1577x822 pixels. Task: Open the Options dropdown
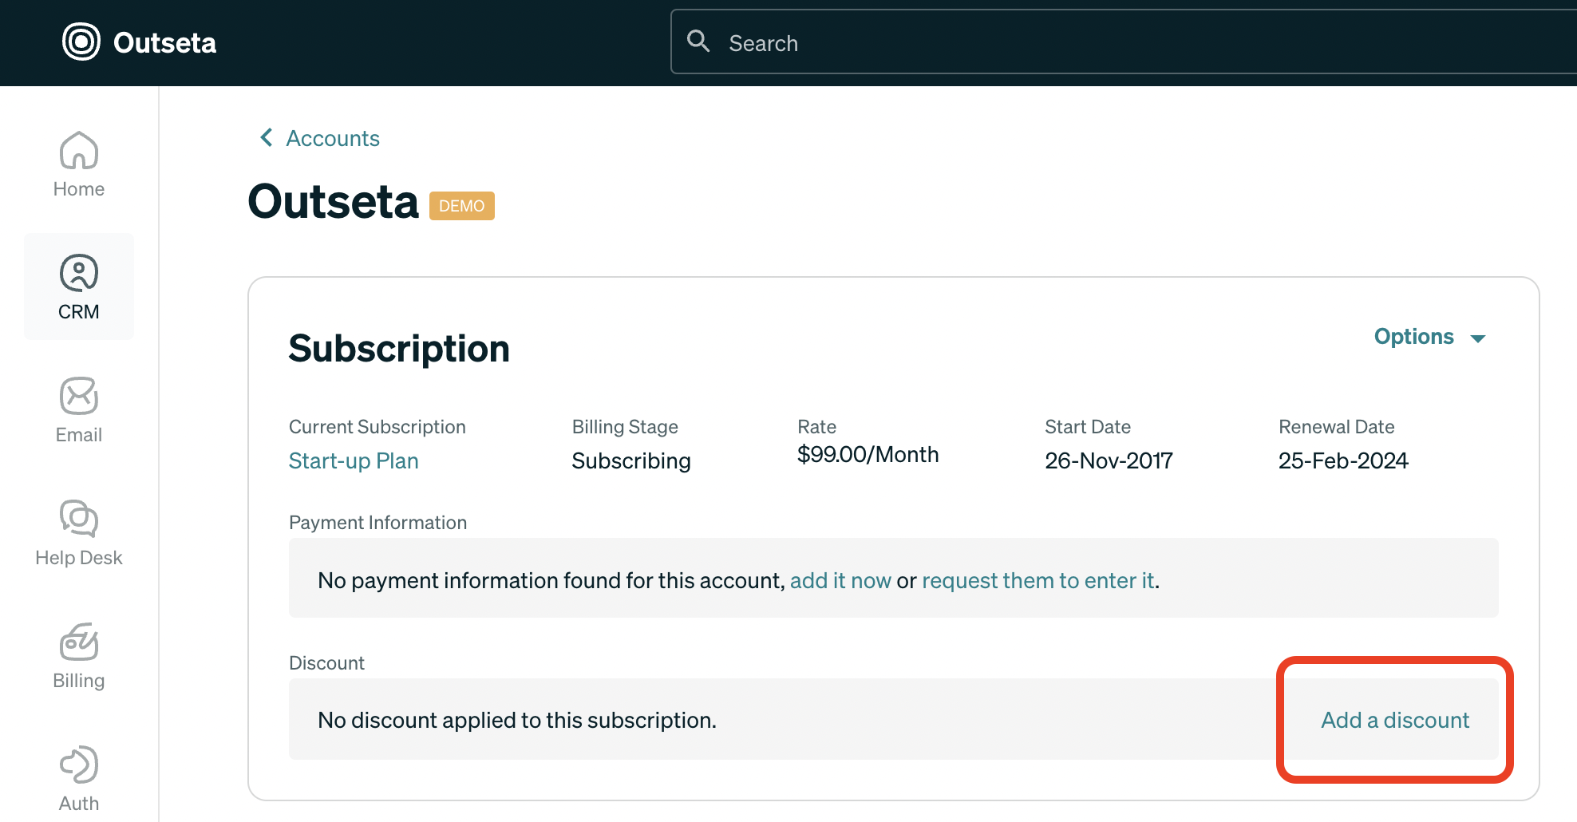tap(1413, 336)
